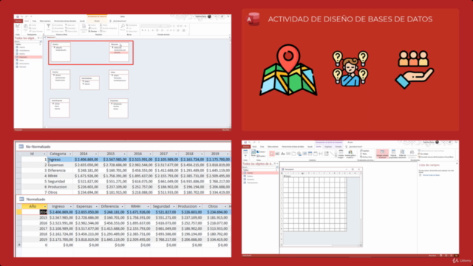Click the '2017' year cell in Normalizado Año column
Screen dimensions: 473x266
pyautogui.click(x=35, y=228)
